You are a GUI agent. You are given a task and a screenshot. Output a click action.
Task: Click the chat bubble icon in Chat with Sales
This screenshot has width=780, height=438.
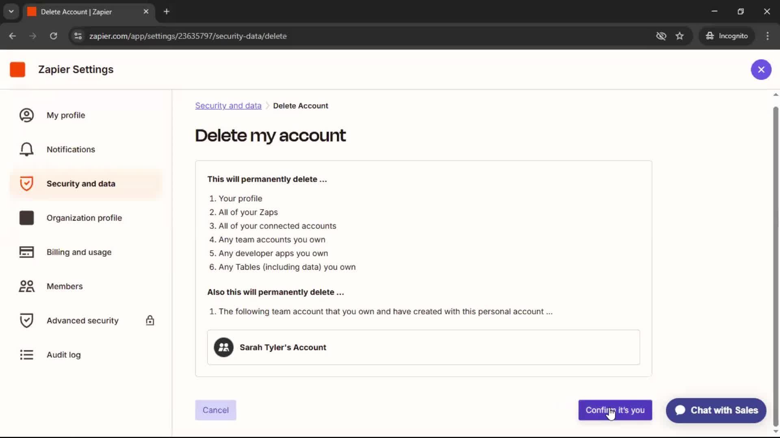tap(680, 410)
